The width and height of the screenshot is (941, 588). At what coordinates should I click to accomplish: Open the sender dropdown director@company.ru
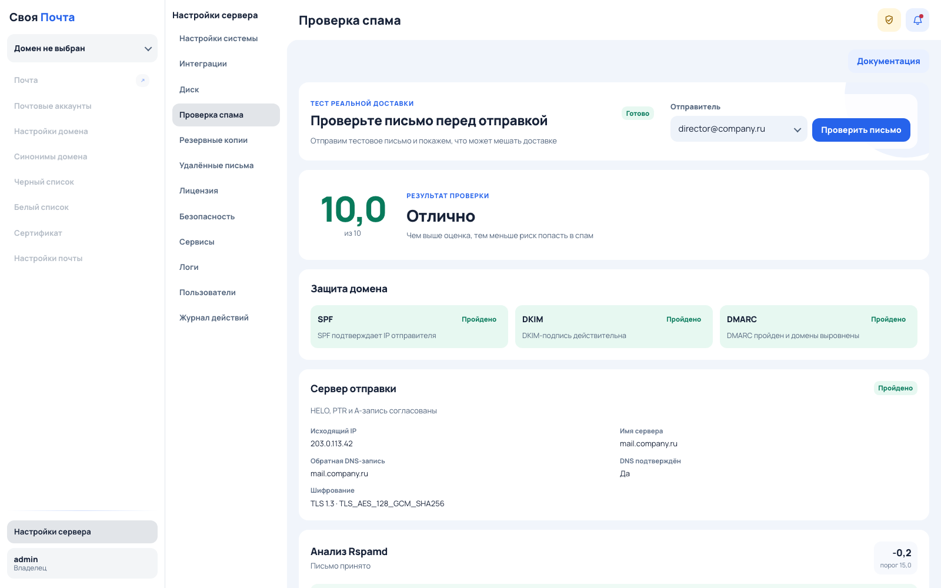[x=739, y=129]
